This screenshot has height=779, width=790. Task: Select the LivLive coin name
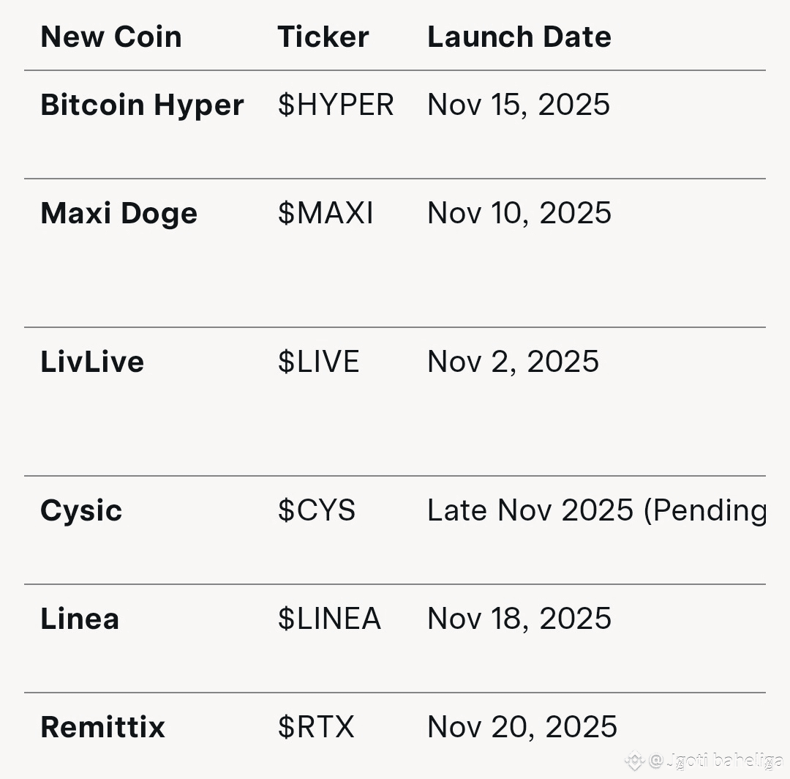pyautogui.click(x=92, y=362)
